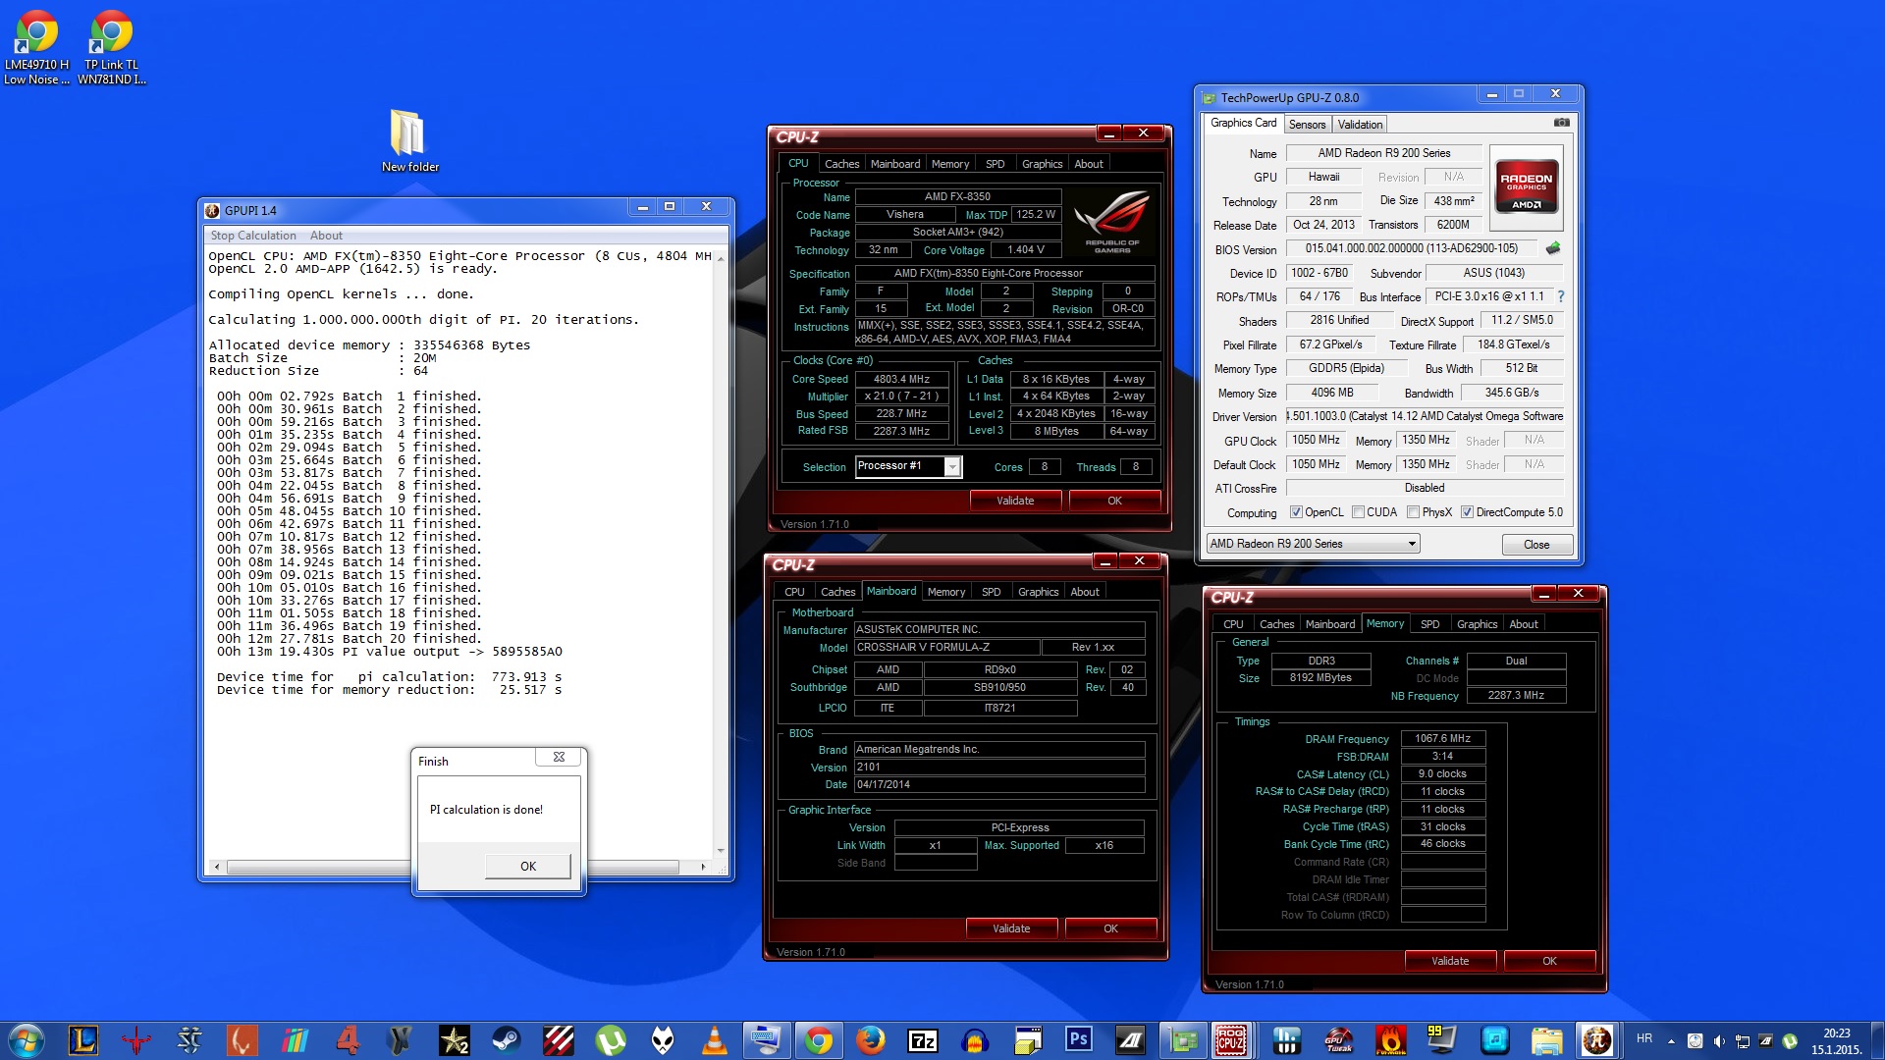Toggle DirectCompute 5.0 checkbox

click(1467, 512)
